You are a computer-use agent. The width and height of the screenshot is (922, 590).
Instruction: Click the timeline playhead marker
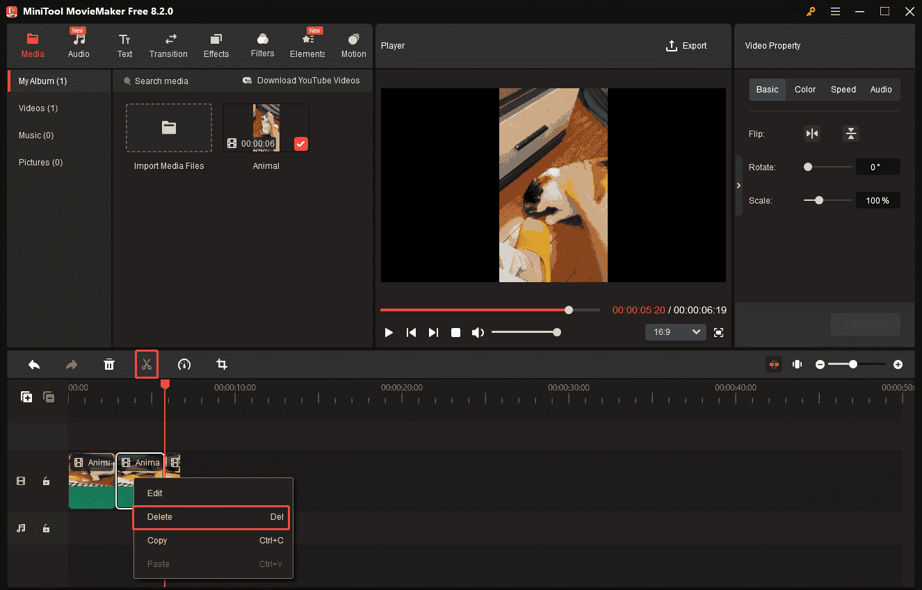pos(165,384)
